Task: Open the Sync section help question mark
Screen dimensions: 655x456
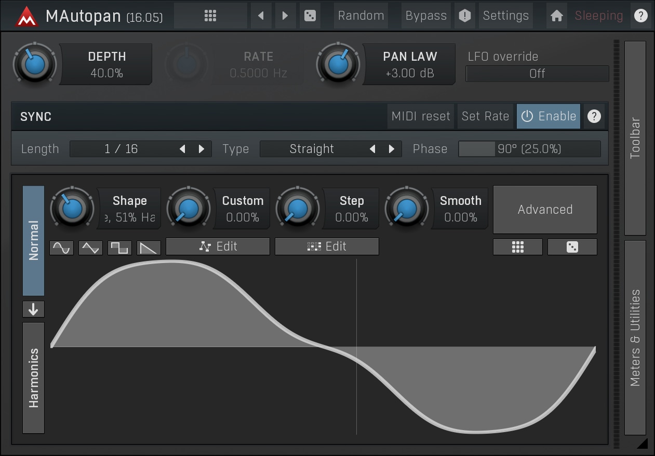Action: pyautogui.click(x=594, y=117)
